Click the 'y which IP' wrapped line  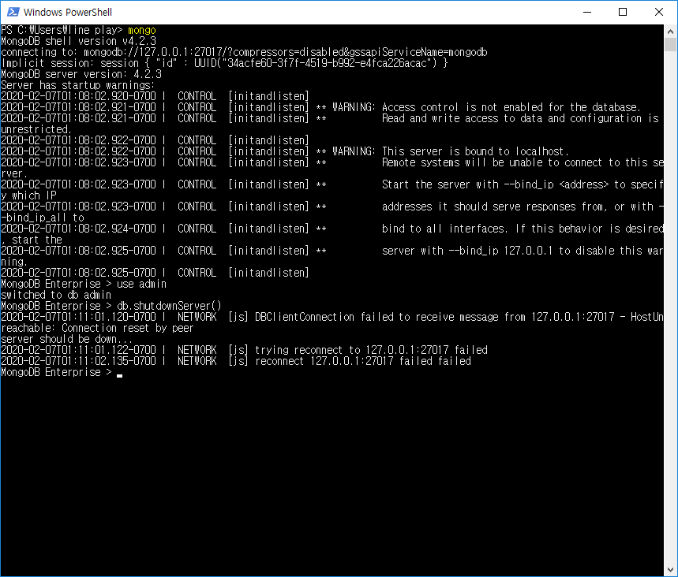[28, 195]
